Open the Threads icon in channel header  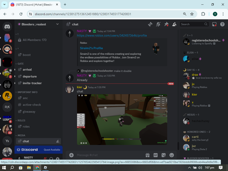(150, 24)
